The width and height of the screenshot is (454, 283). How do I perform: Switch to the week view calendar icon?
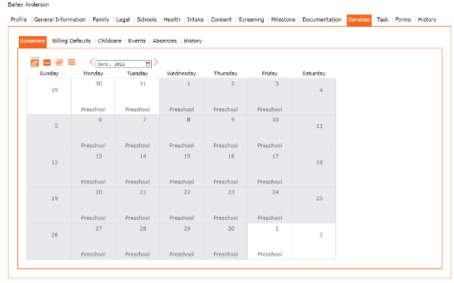point(47,62)
